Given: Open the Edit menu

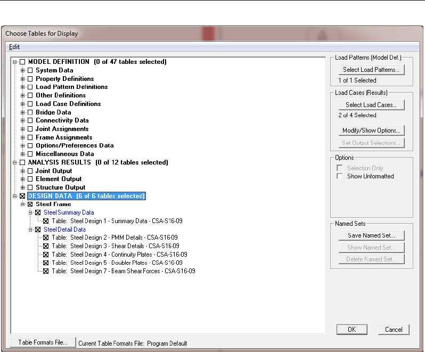Looking at the screenshot, I should 14,47.
